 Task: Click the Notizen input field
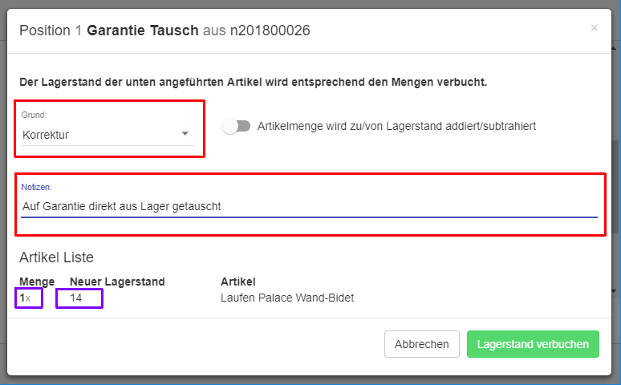pyautogui.click(x=309, y=206)
